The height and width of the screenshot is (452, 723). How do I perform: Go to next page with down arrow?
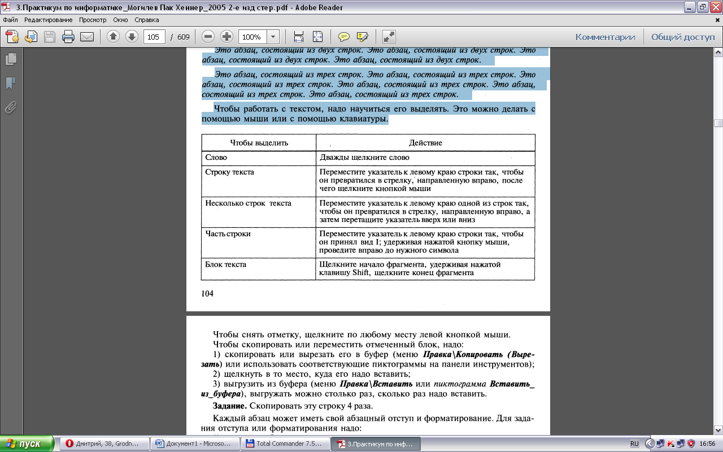coord(132,37)
